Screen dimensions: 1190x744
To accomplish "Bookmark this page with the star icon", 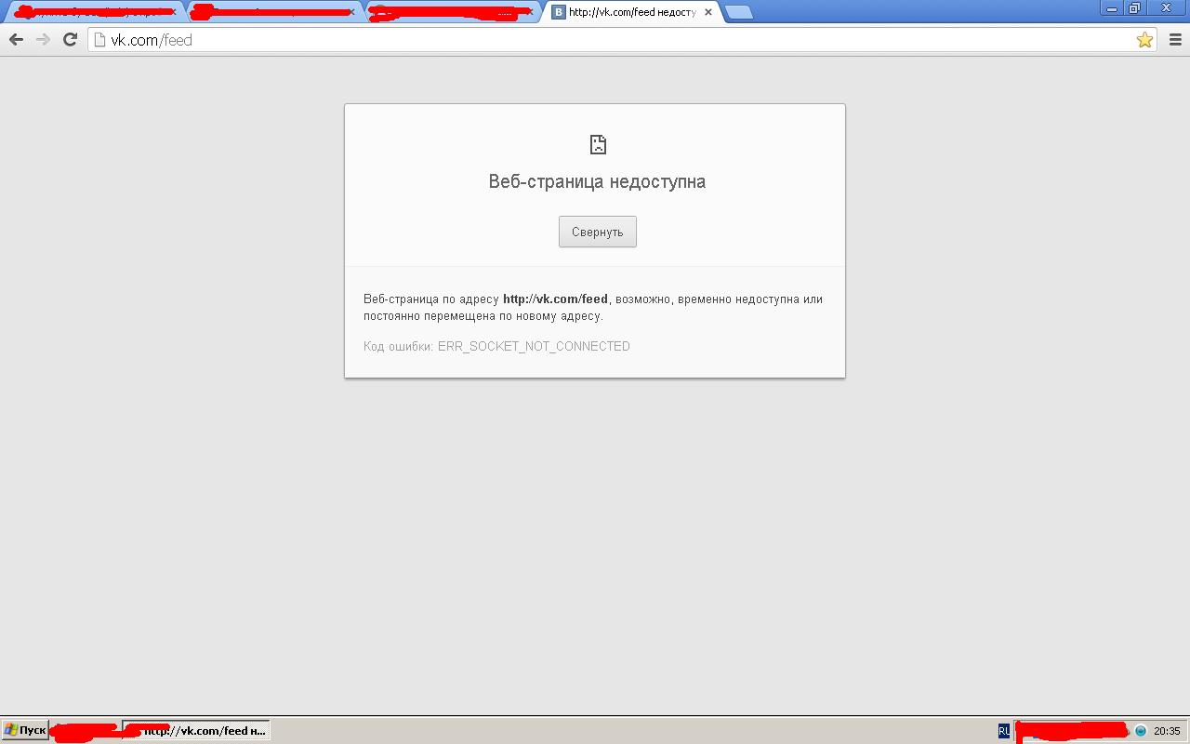I will (1144, 39).
